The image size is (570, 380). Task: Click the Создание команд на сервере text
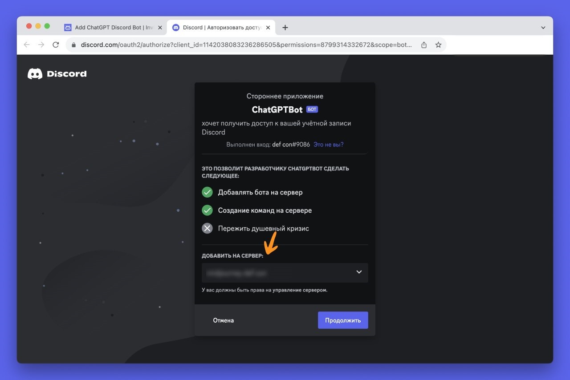(265, 210)
